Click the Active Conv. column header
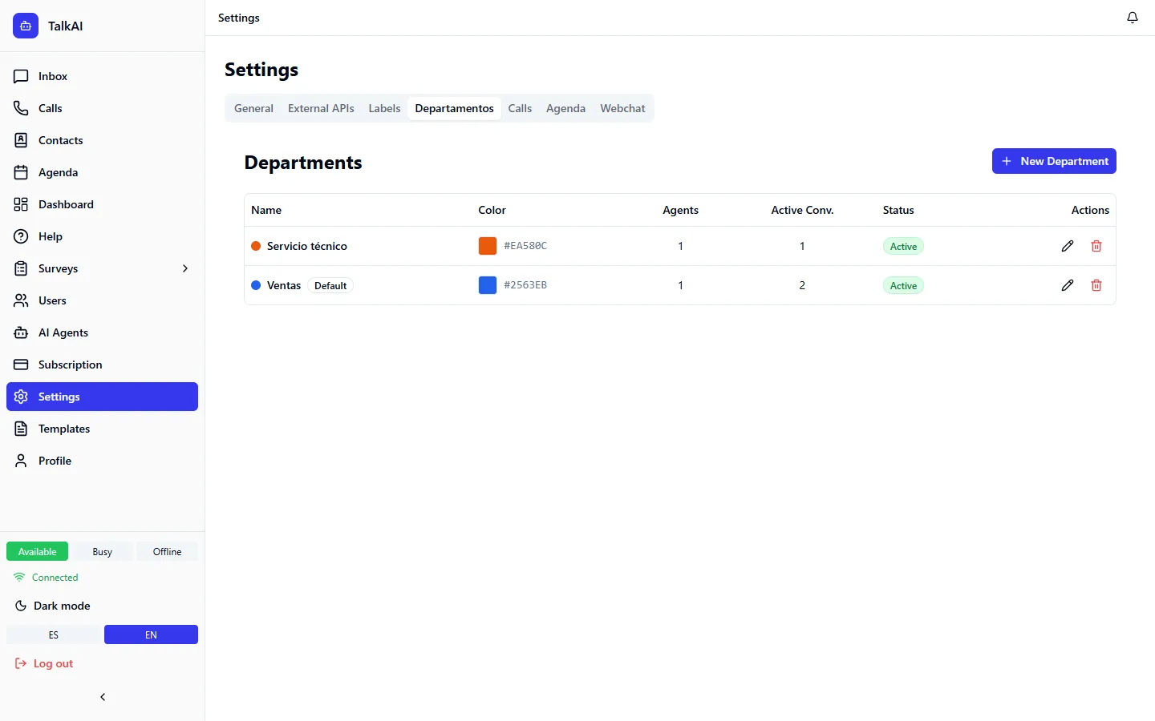 point(802,210)
